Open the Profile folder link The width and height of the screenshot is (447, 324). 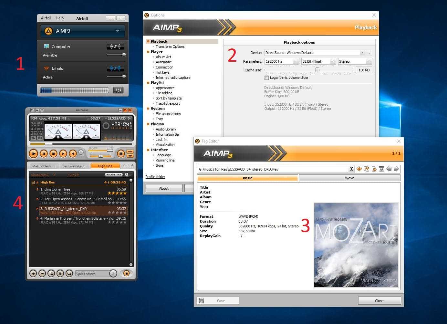pyautogui.click(x=155, y=177)
